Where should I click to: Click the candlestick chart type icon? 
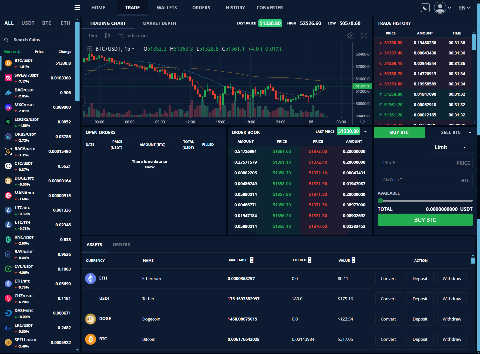[107, 36]
